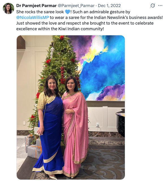This screenshot has width=165, height=181.
Task: Click the "She rocks the saree look" text
Action: 40,12
